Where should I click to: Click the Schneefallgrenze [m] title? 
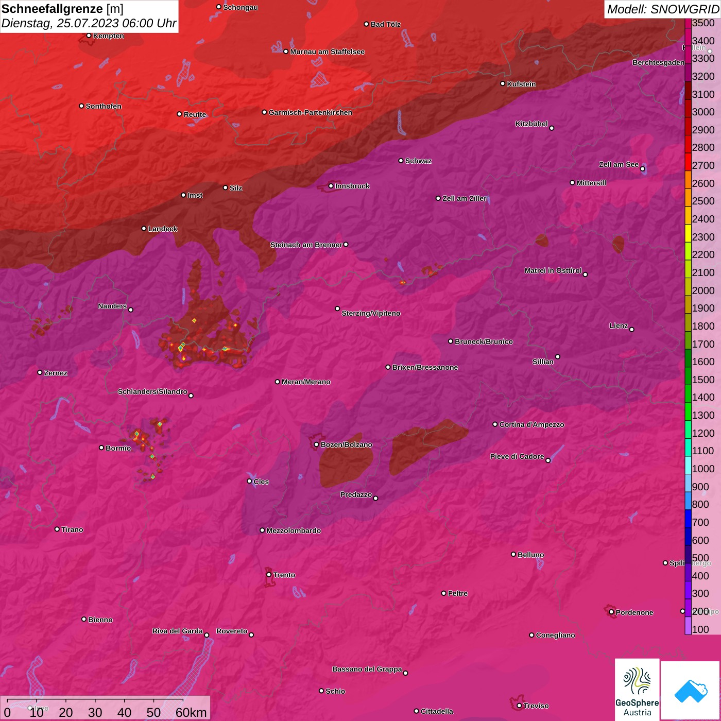(x=62, y=9)
